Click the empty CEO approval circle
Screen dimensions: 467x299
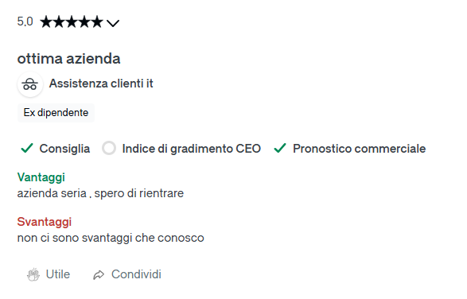click(109, 148)
